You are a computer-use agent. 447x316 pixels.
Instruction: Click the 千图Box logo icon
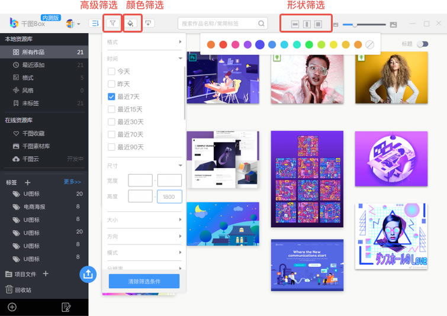click(14, 23)
